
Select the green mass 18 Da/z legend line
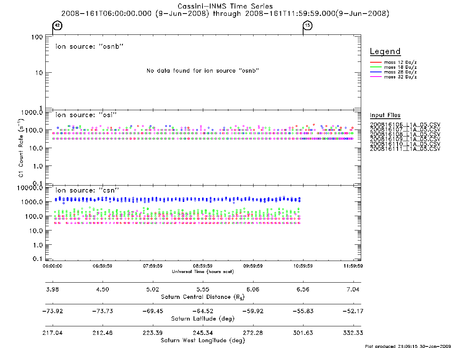click(376, 67)
